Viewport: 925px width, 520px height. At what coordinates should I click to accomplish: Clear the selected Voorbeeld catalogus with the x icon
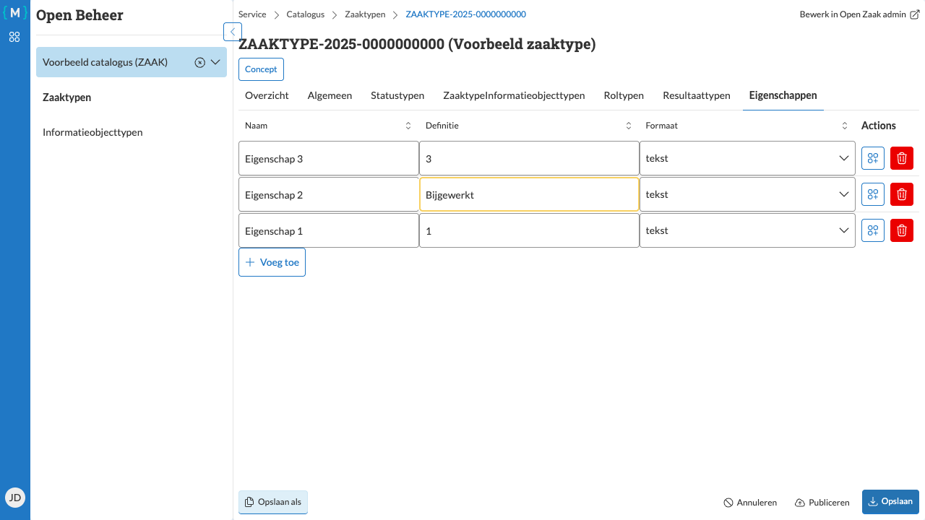pos(200,63)
